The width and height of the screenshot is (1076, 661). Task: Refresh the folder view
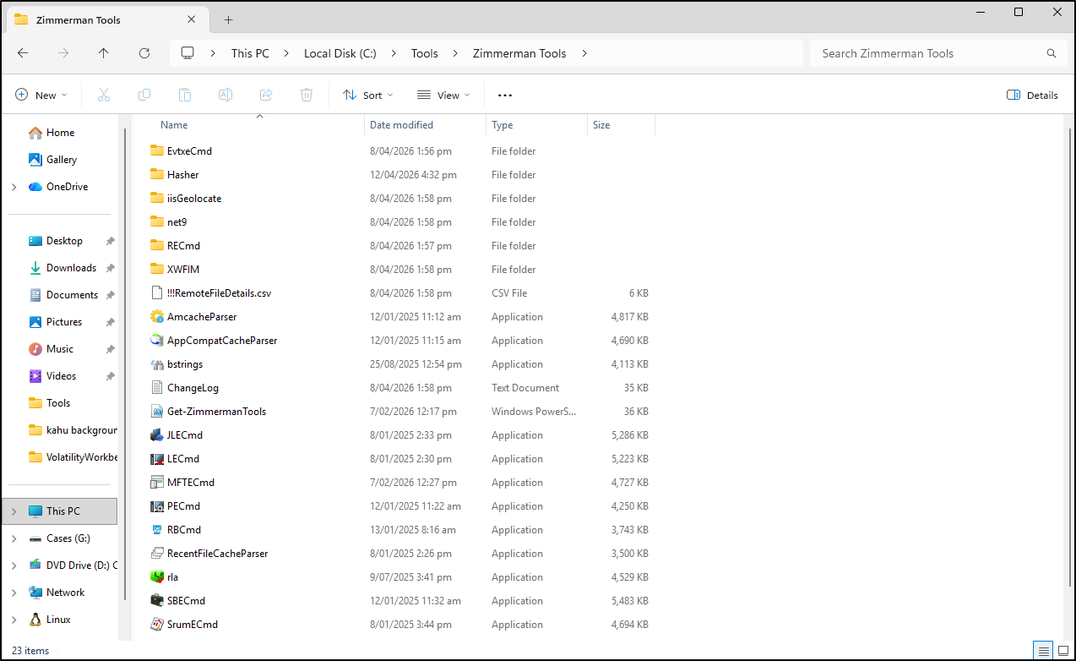tap(144, 52)
